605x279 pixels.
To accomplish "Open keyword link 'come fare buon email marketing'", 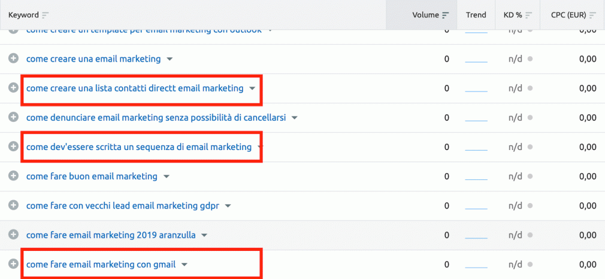I will (92, 176).
